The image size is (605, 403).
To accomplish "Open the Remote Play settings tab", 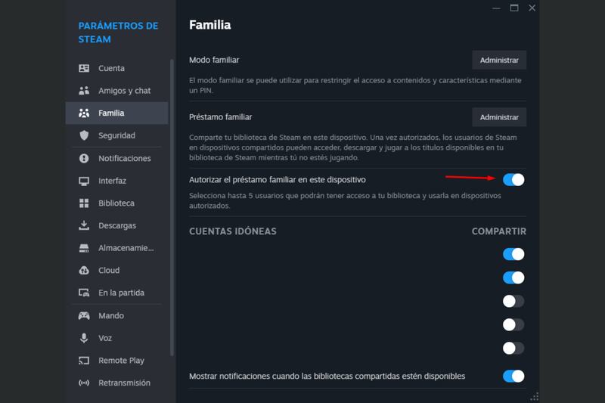I will 120,361.
